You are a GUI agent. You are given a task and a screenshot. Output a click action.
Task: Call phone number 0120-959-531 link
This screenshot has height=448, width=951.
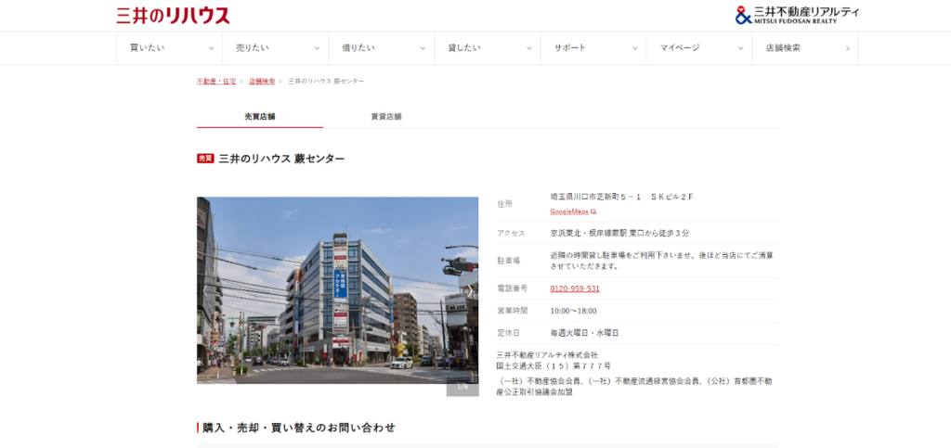575,288
